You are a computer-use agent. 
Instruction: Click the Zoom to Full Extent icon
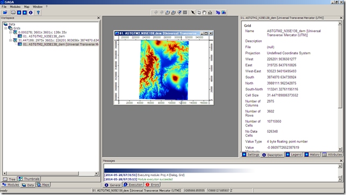point(168,12)
